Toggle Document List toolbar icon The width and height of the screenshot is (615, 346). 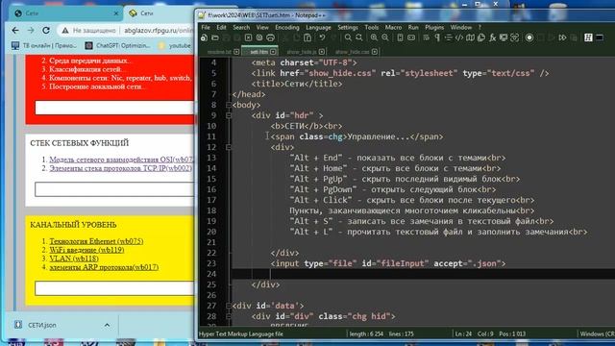481,37
